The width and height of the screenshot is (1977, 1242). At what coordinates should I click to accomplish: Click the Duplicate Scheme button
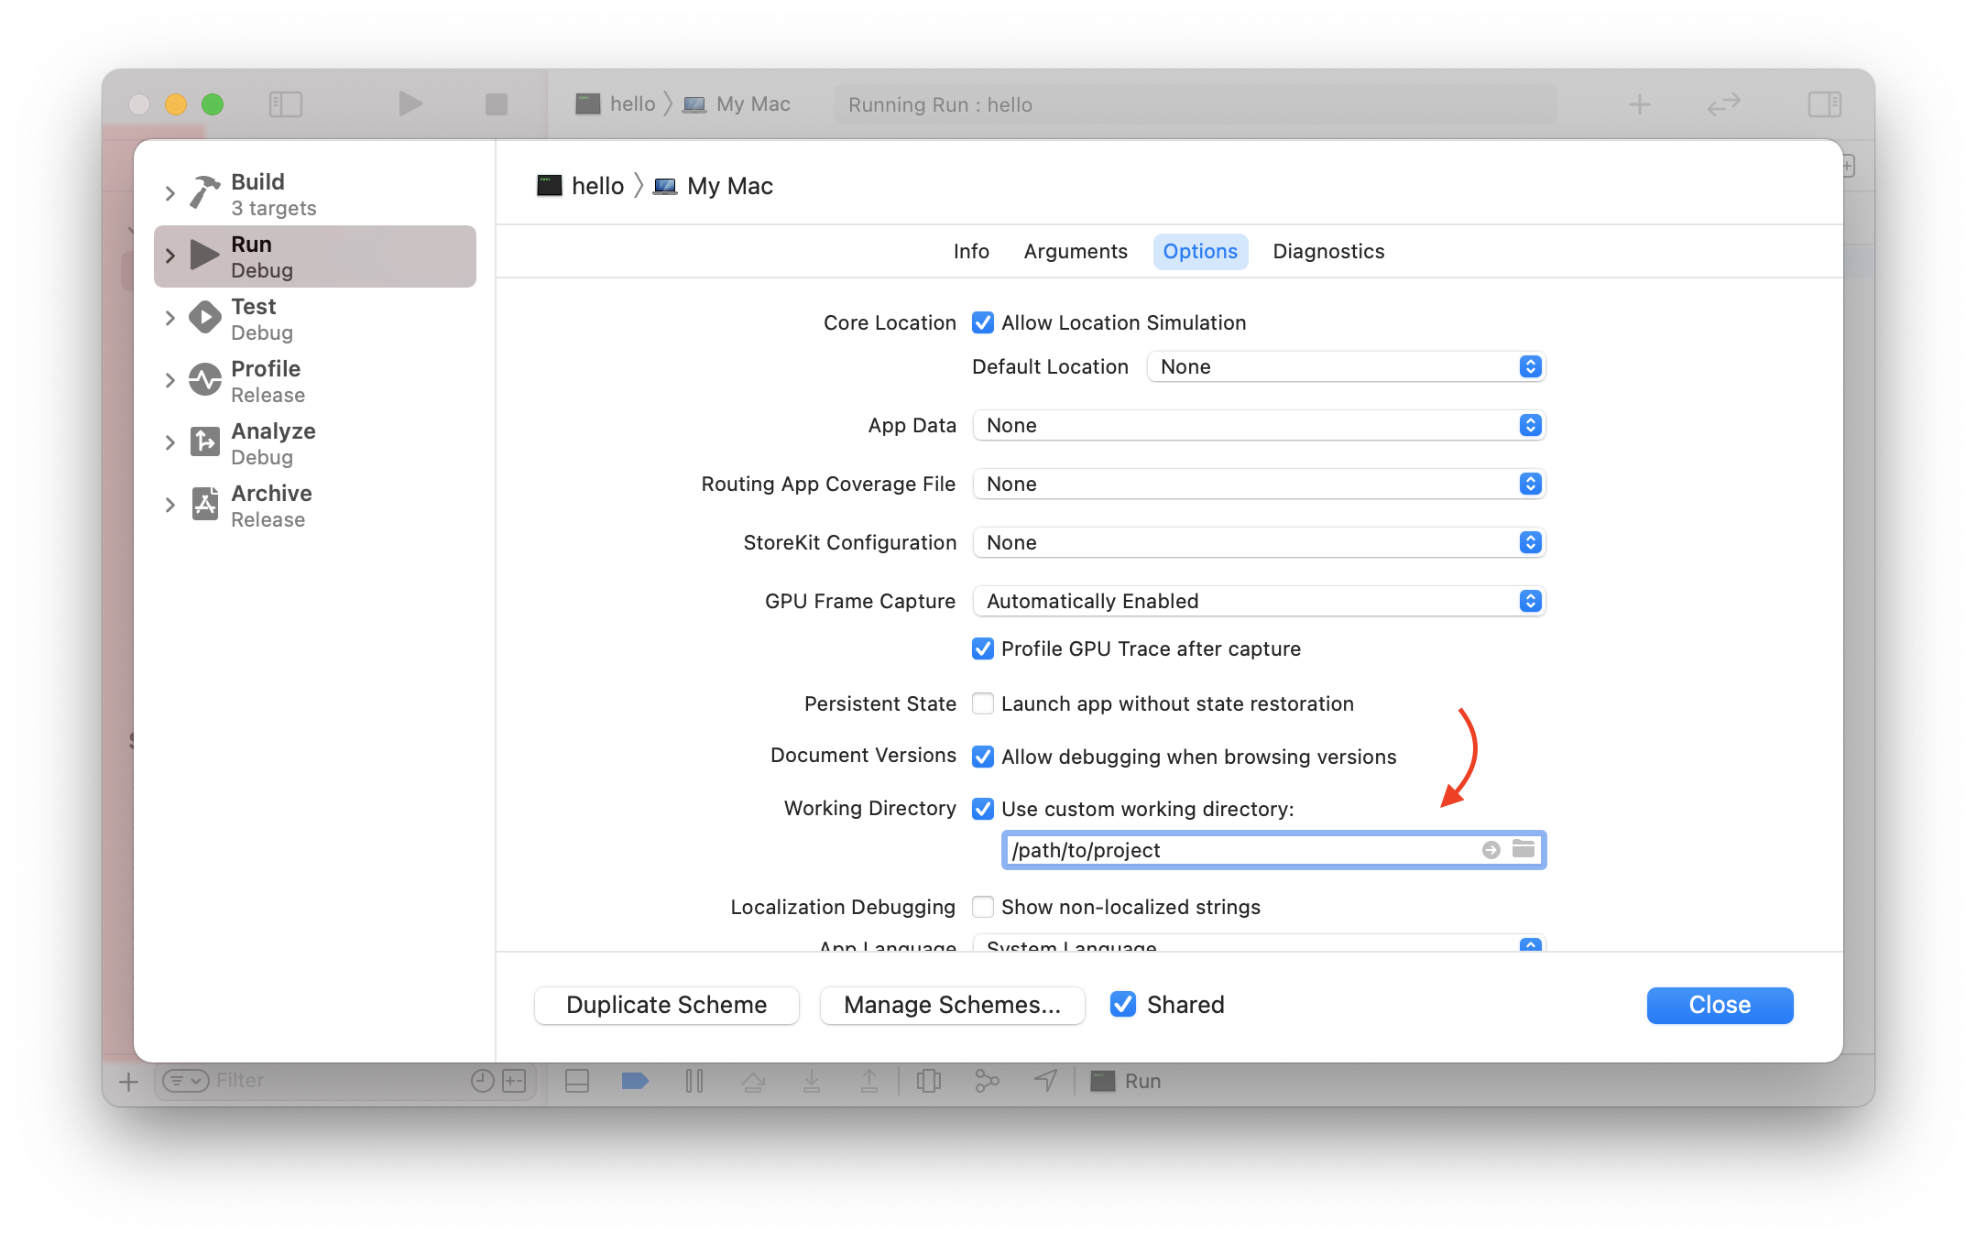click(666, 1005)
